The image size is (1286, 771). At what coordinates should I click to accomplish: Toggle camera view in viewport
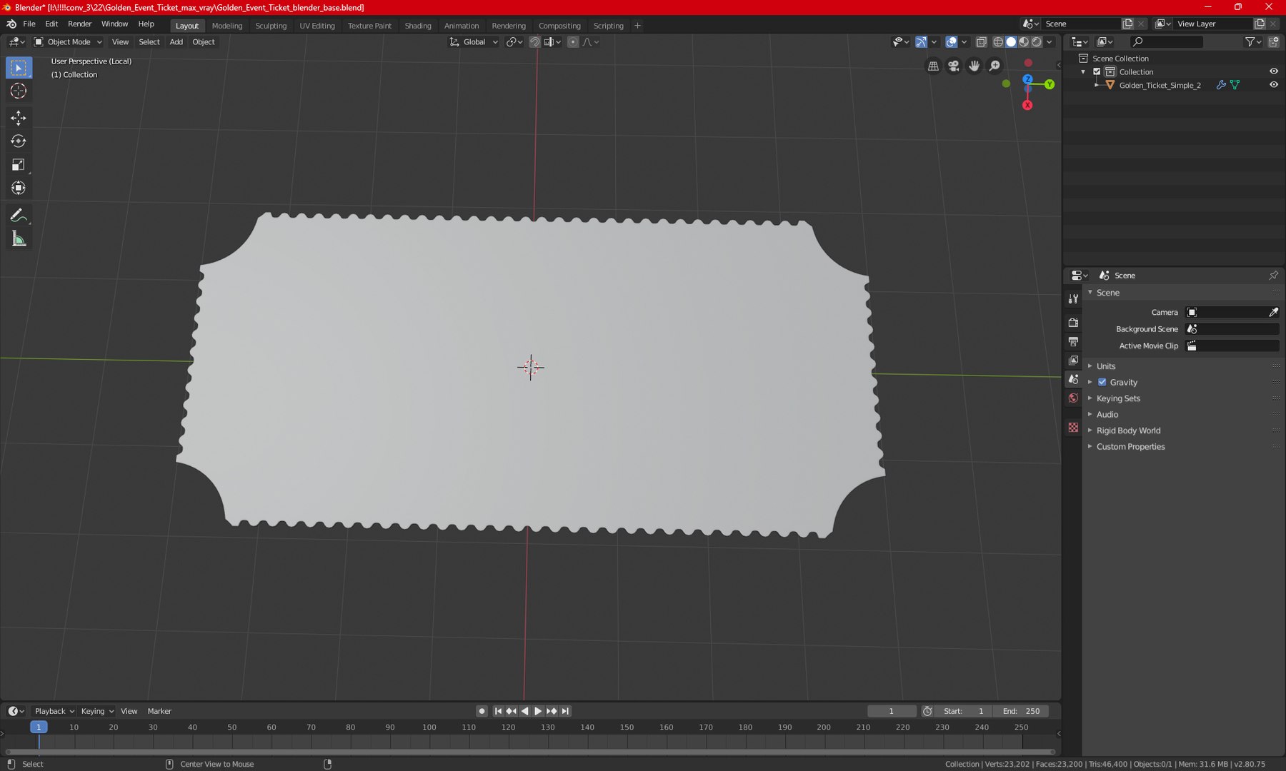[x=954, y=66]
